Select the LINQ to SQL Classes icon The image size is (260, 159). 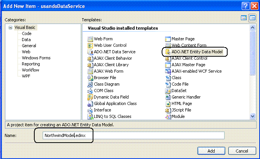tap(90, 117)
